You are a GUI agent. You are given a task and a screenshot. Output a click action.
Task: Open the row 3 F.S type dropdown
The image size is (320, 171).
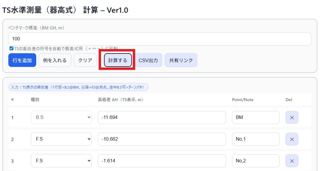(61, 161)
